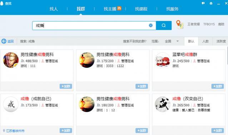Click the member count icon beside 488/500
This screenshot has height=135, width=228.
pyautogui.click(x=23, y=61)
